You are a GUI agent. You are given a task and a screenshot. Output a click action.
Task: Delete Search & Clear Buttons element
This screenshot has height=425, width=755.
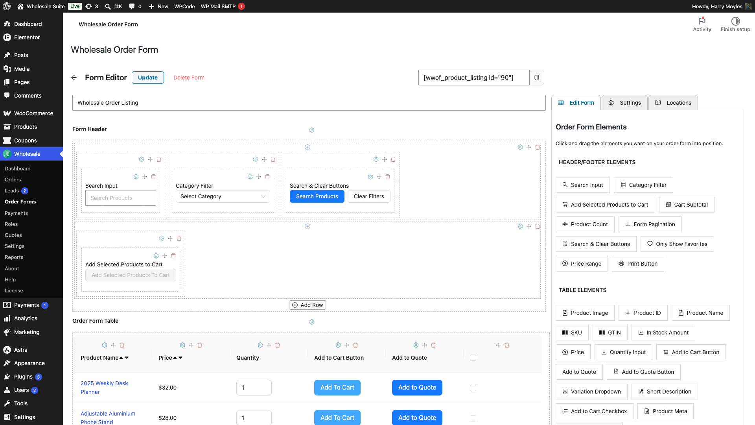[388, 177]
